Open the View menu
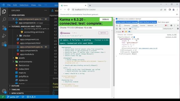180x101 pixels. pos(33,5)
